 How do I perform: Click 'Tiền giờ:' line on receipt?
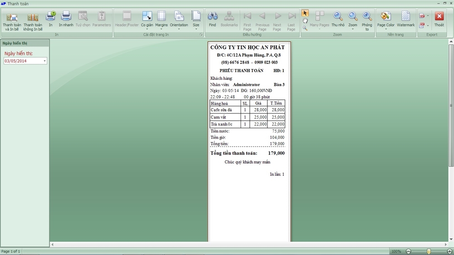(x=247, y=137)
